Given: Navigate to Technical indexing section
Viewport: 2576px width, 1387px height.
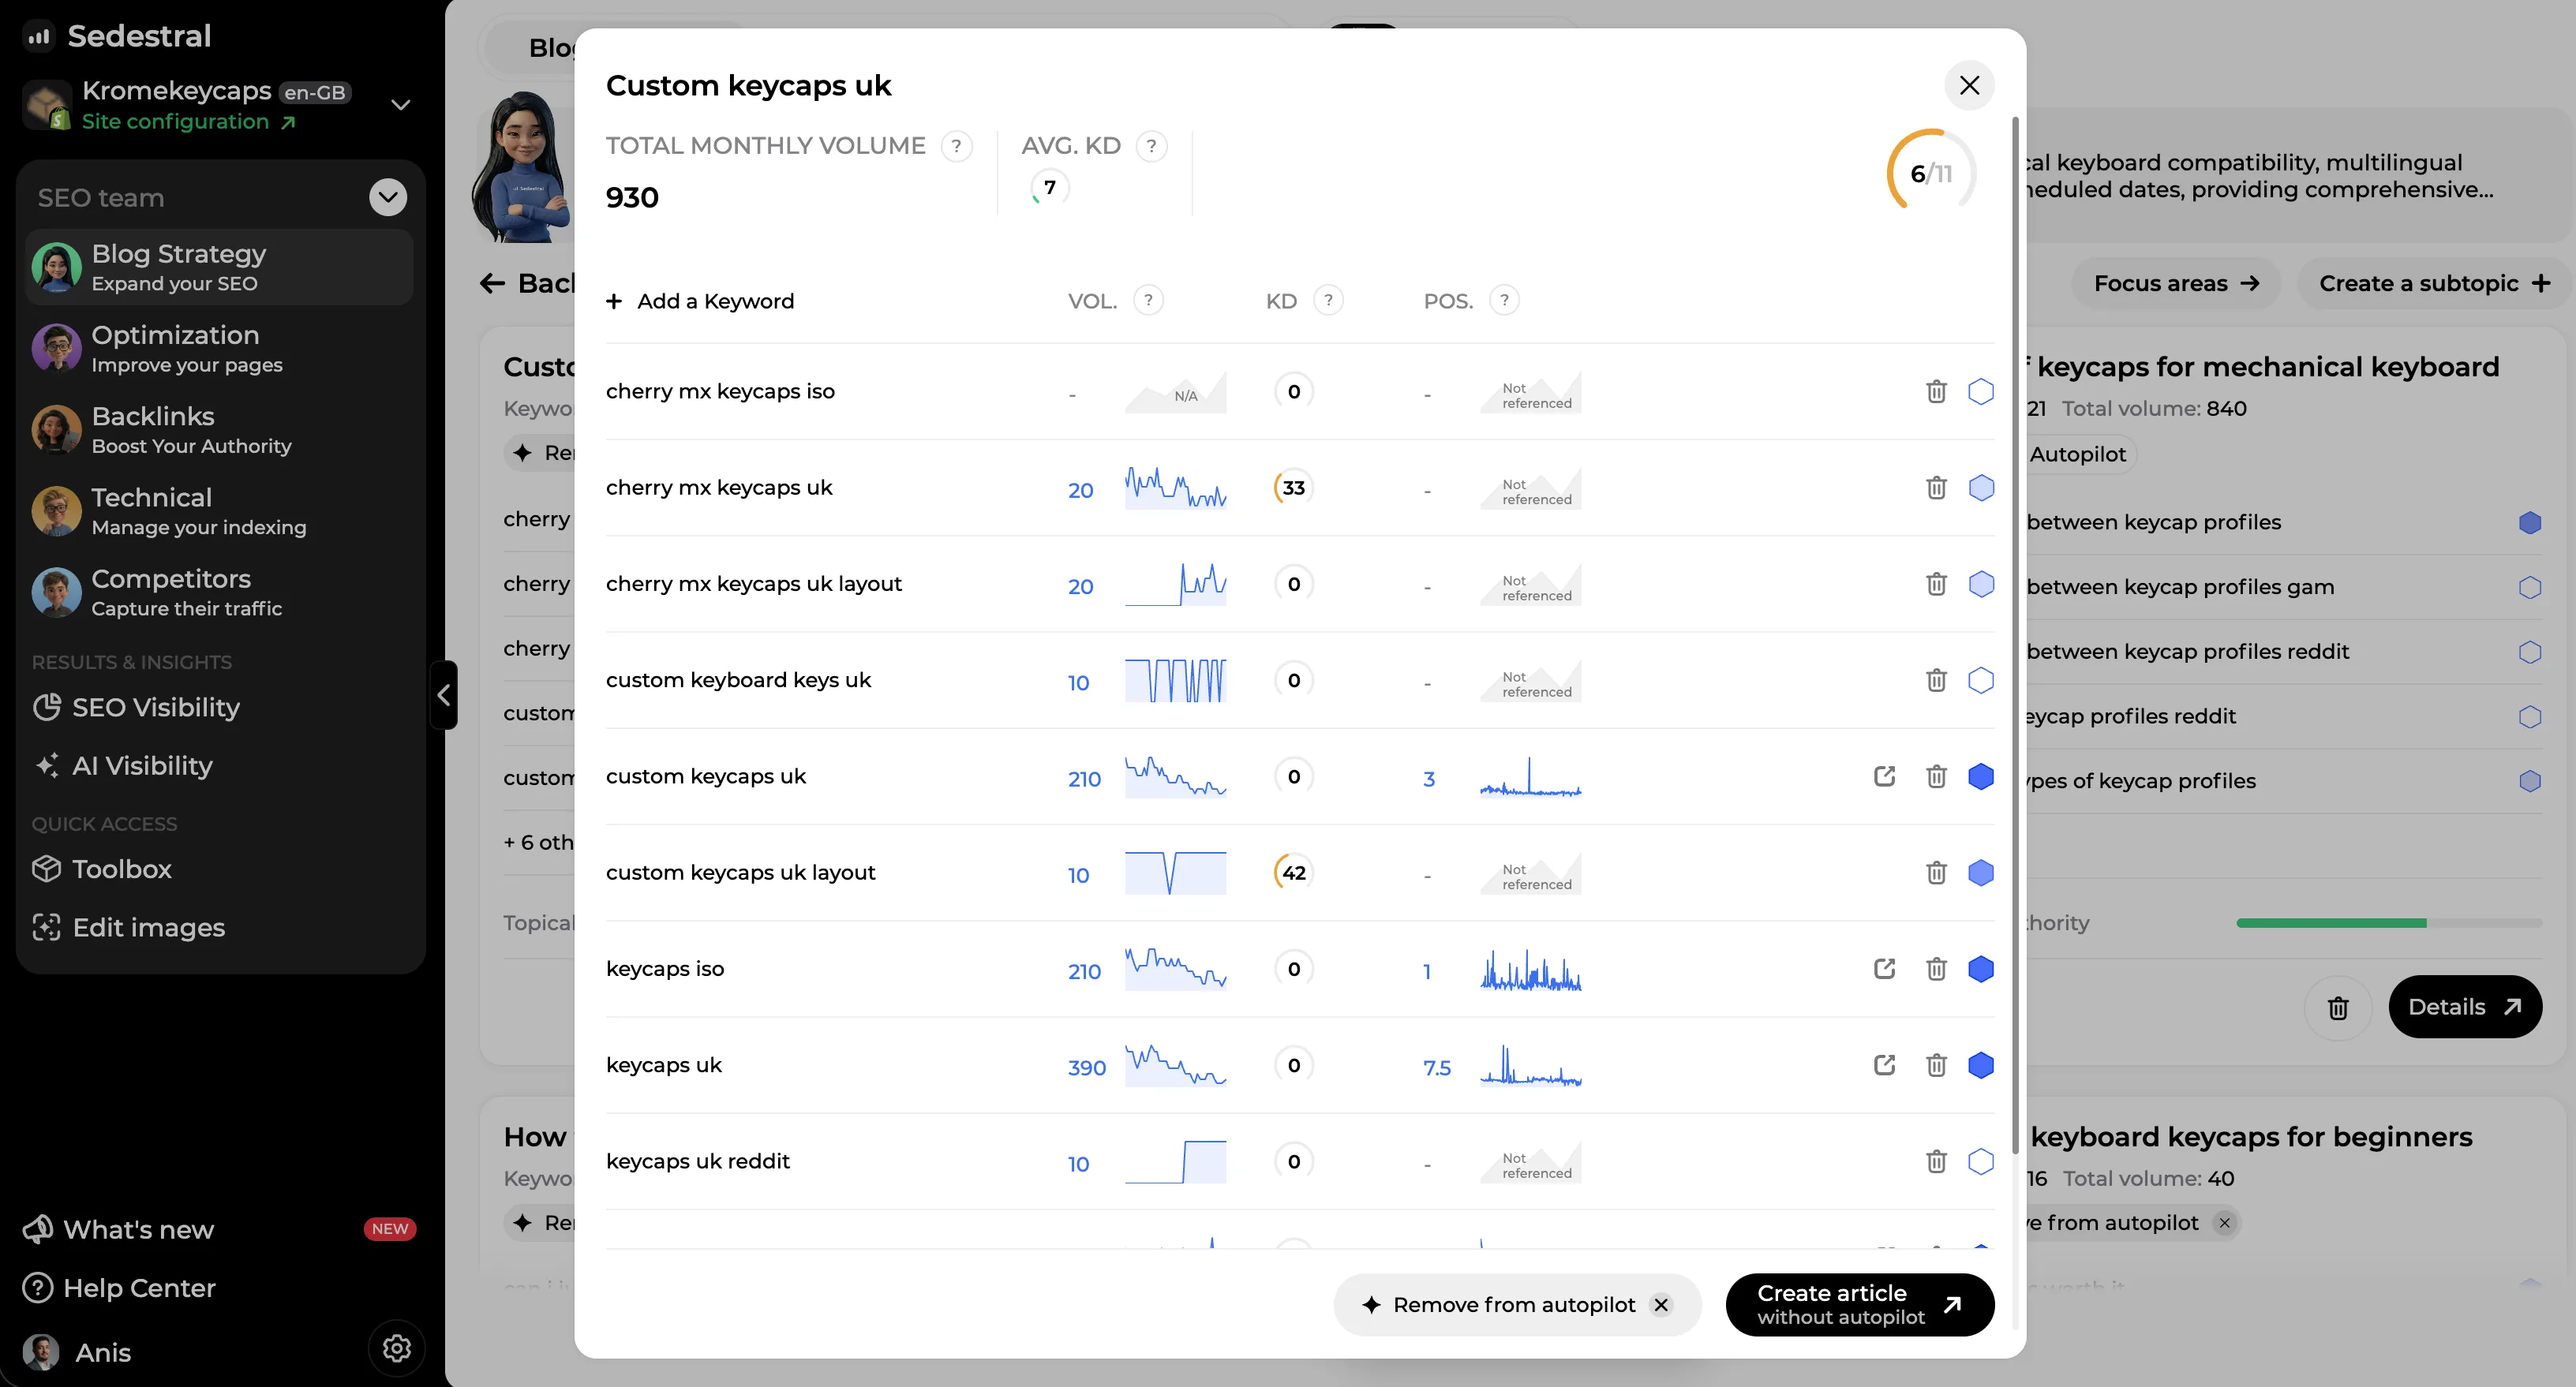Looking at the screenshot, I should (220, 511).
